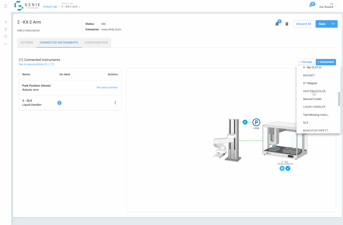
Task: Click the On-deck column header
Action: [x=65, y=74]
